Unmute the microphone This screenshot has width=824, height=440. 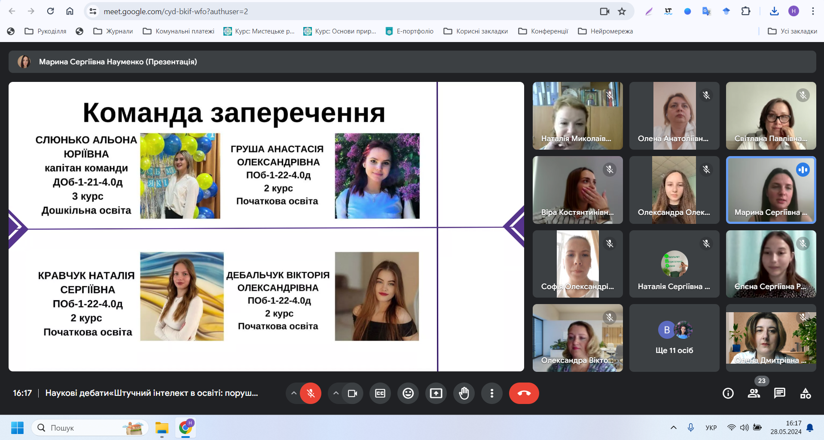[x=311, y=393]
